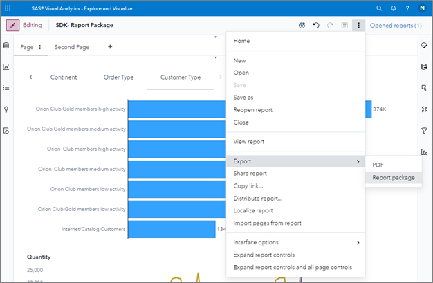Open the Objects chart icon pane
Image resolution: width=433 pixels, height=283 pixels.
click(x=6, y=67)
